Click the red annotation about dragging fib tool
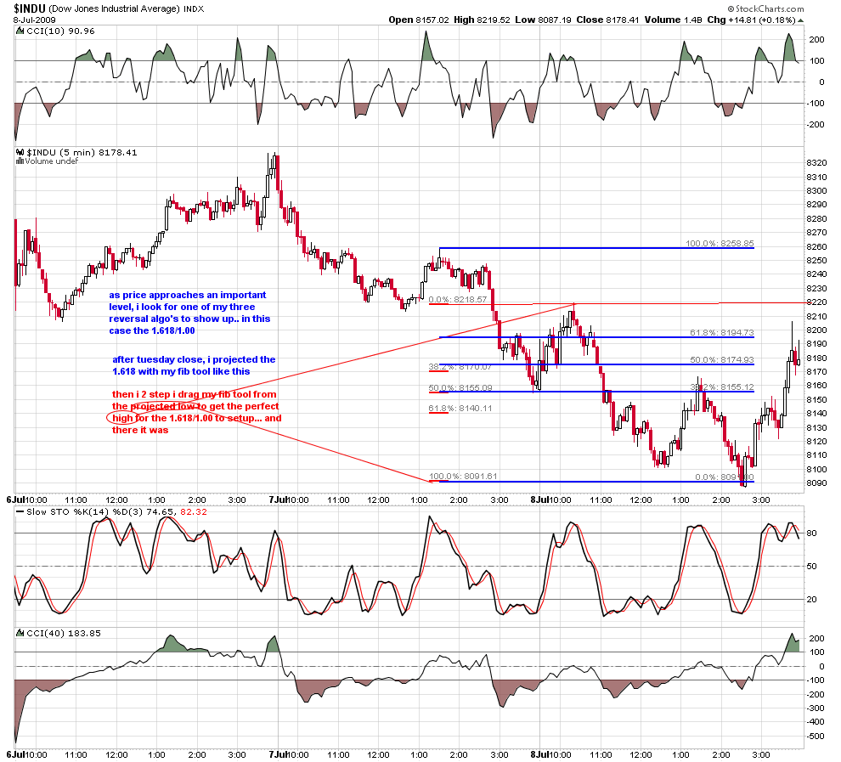Image resolution: width=841 pixels, height=762 pixels. 197,412
